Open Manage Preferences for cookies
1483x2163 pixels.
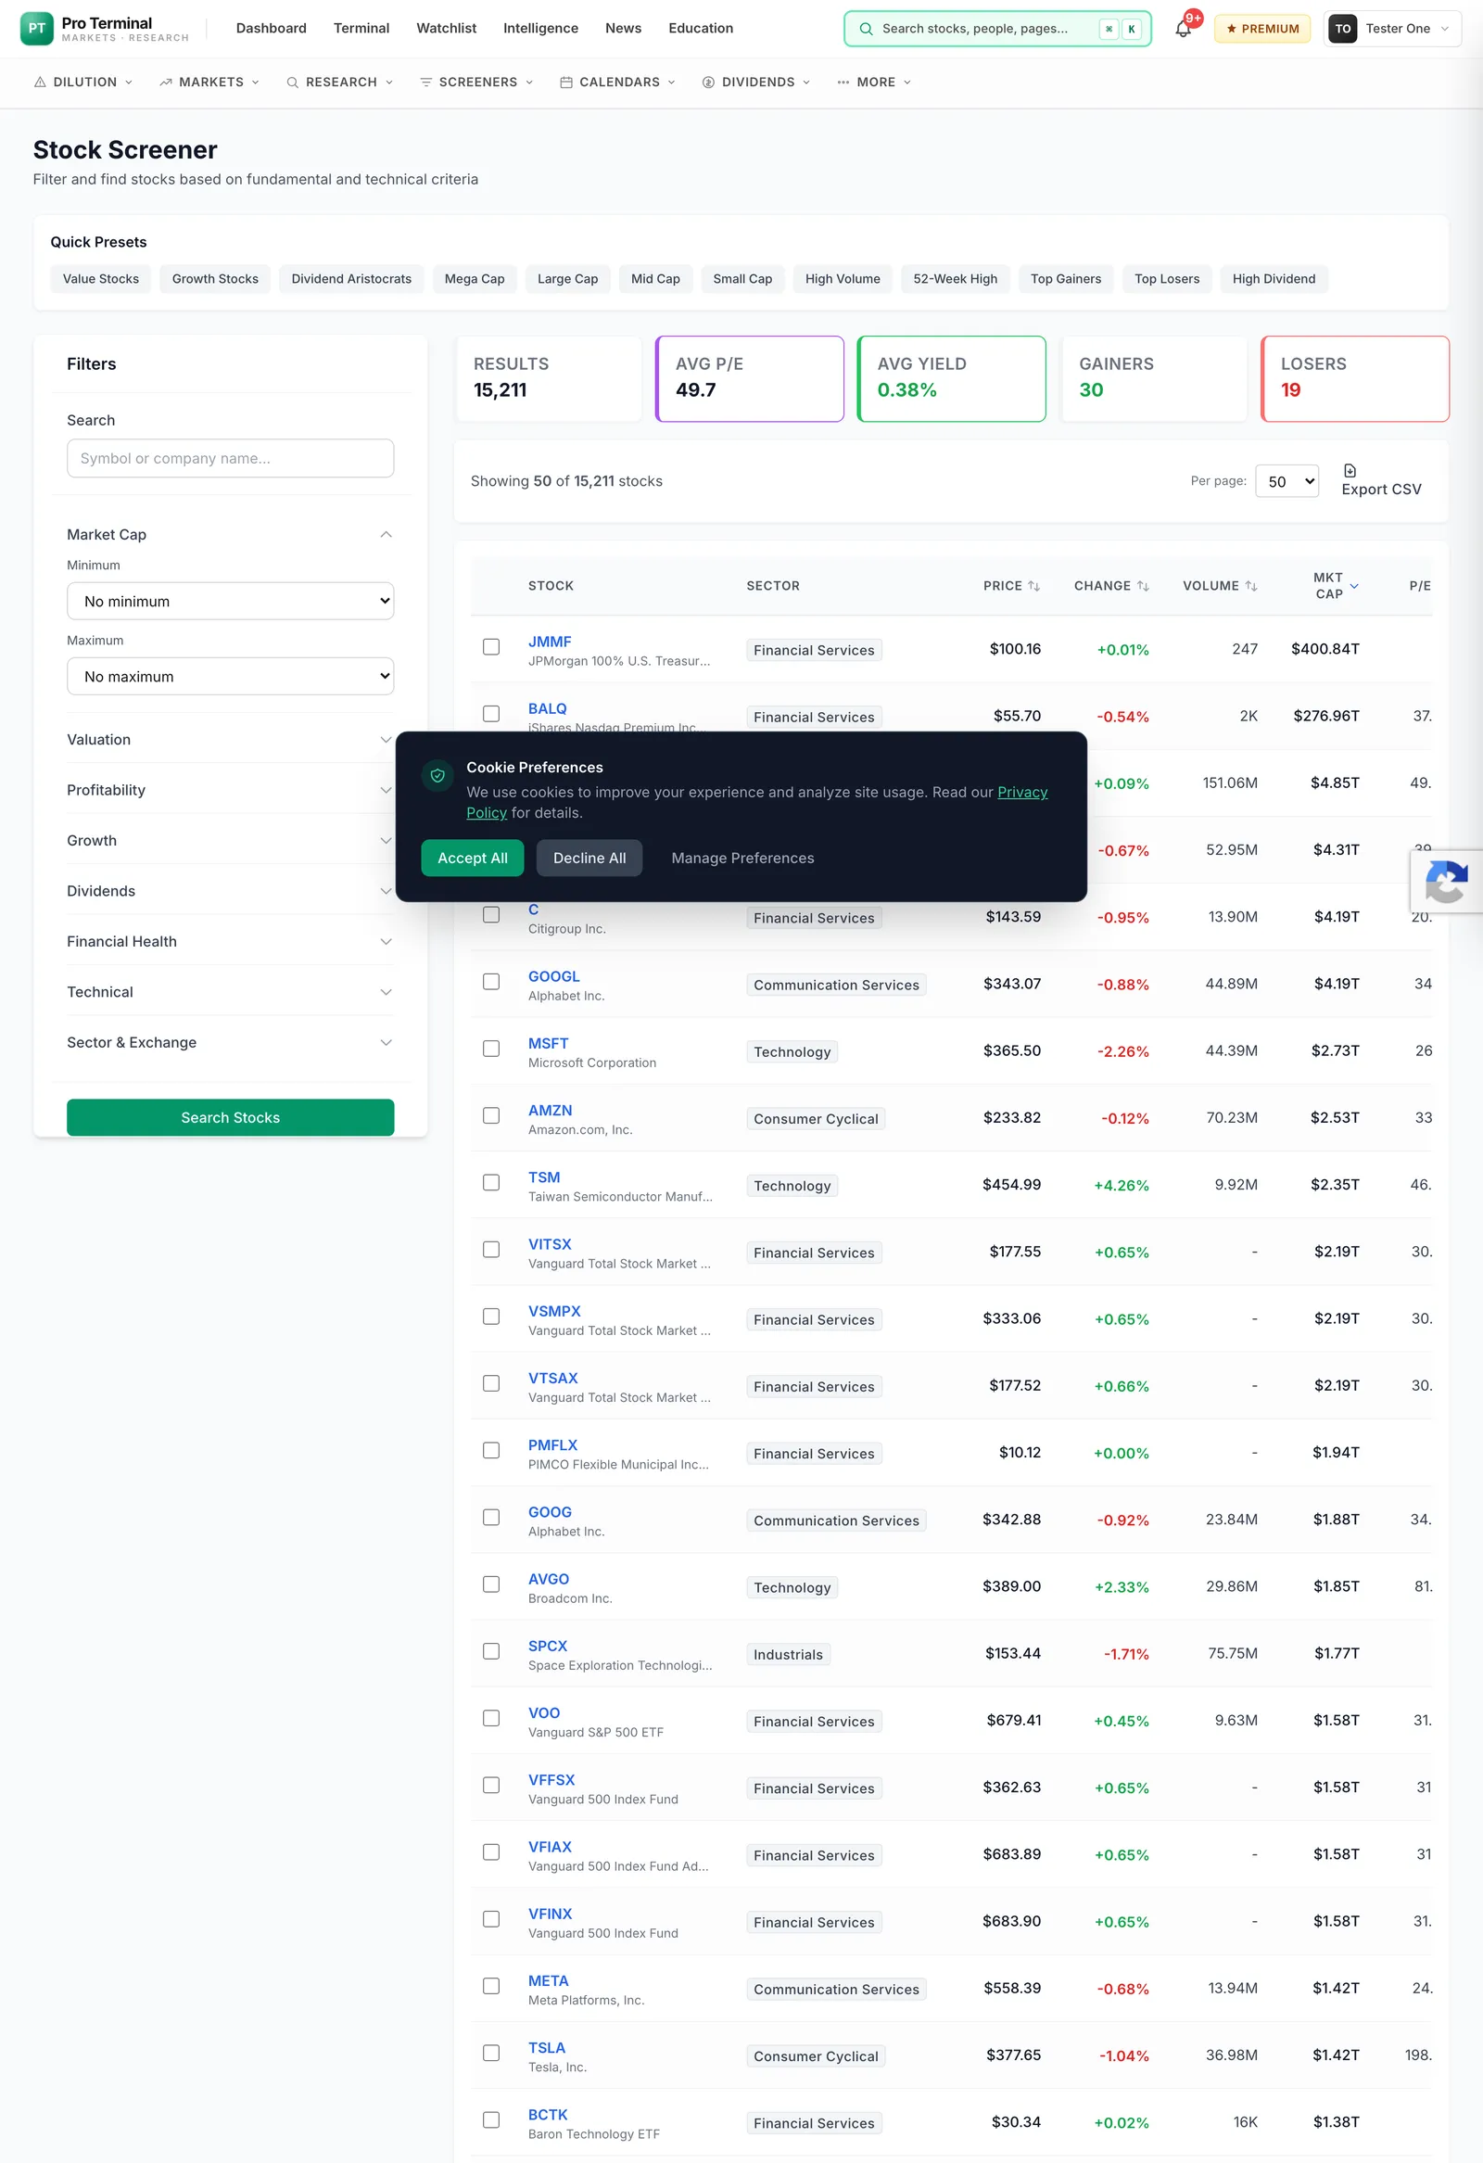pyautogui.click(x=742, y=859)
